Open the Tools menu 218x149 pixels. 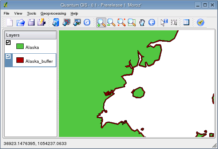[31, 14]
